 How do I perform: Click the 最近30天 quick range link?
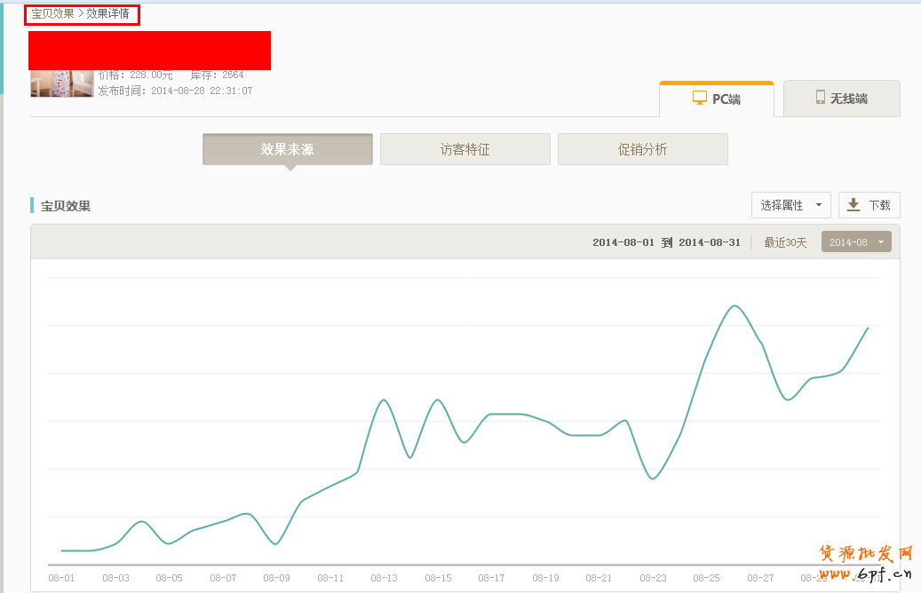pyautogui.click(x=785, y=242)
